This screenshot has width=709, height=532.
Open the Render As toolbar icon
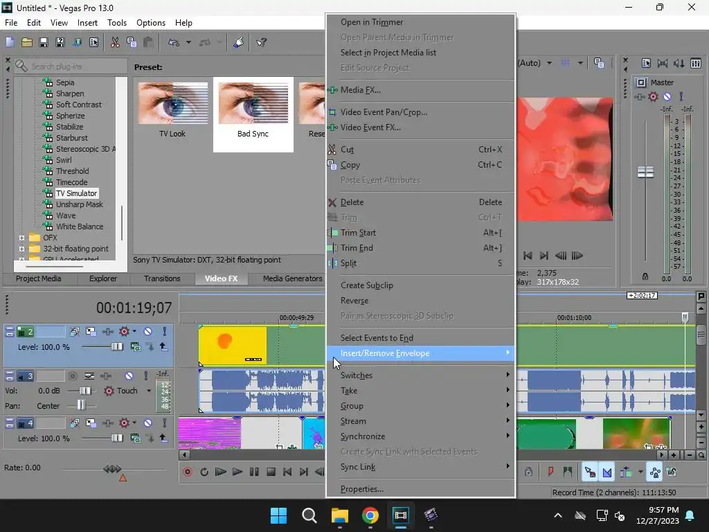(x=77, y=42)
